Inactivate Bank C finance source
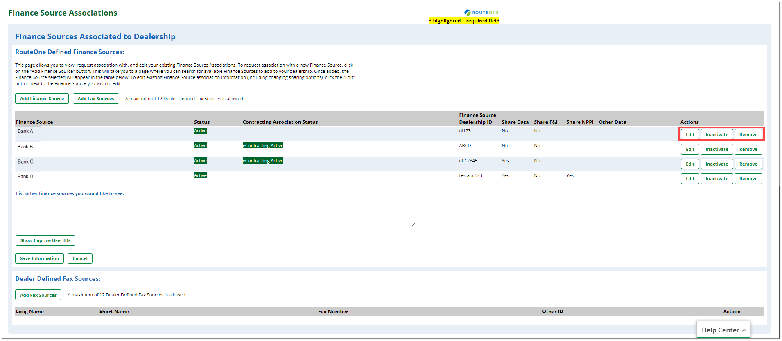Image resolution: width=782 pixels, height=341 pixels. point(716,164)
